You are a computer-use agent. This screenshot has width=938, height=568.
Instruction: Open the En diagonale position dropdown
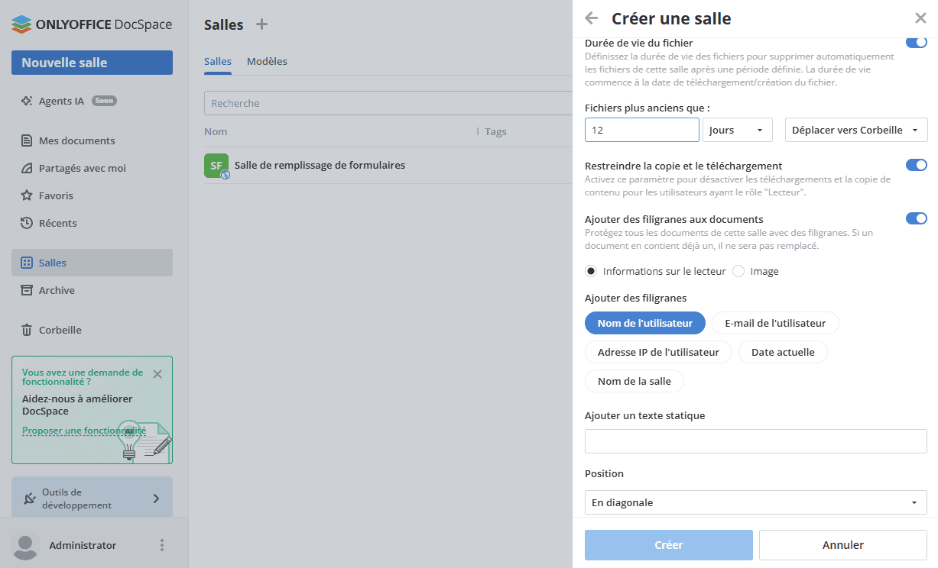(755, 502)
